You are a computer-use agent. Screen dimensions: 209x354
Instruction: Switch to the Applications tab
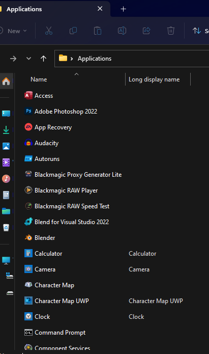click(24, 9)
